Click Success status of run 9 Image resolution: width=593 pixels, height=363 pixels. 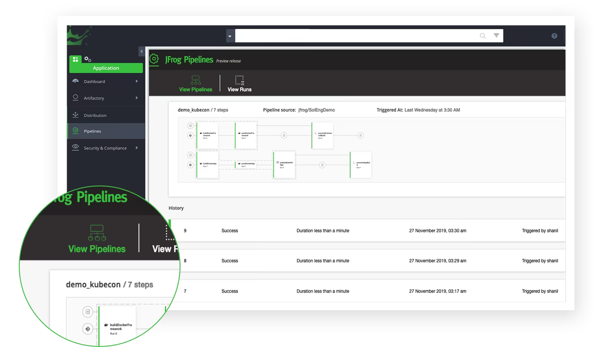[x=230, y=231]
